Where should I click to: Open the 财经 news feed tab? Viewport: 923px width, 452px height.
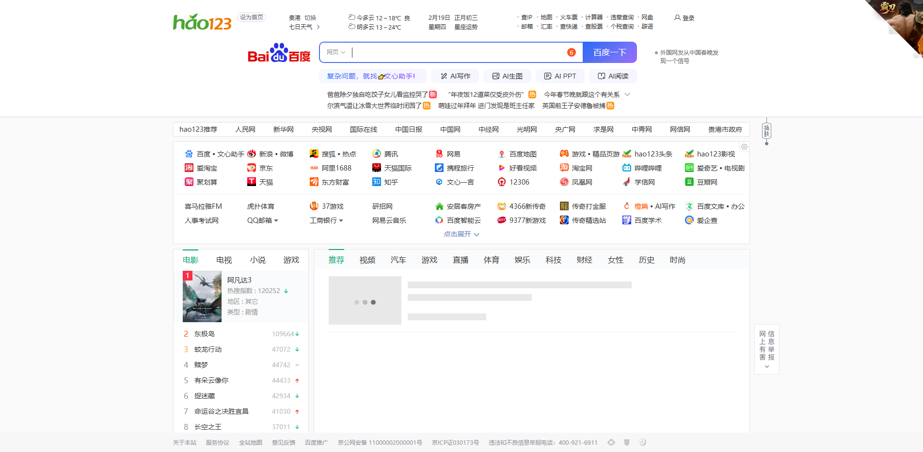pos(584,260)
